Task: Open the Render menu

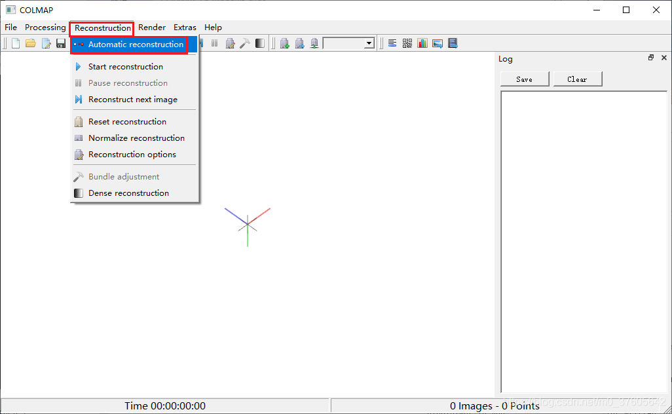Action: tap(152, 28)
